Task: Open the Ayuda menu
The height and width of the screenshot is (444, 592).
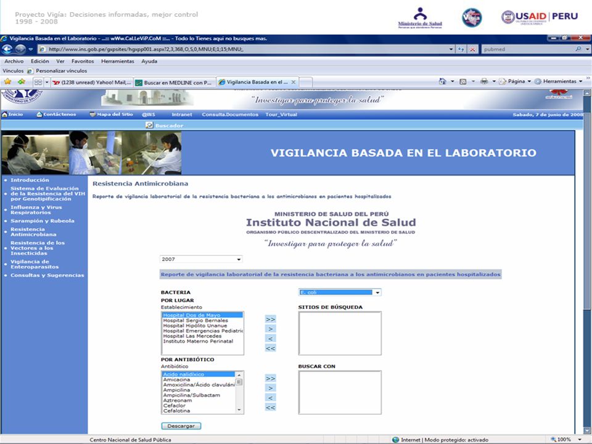Action: pyautogui.click(x=149, y=61)
